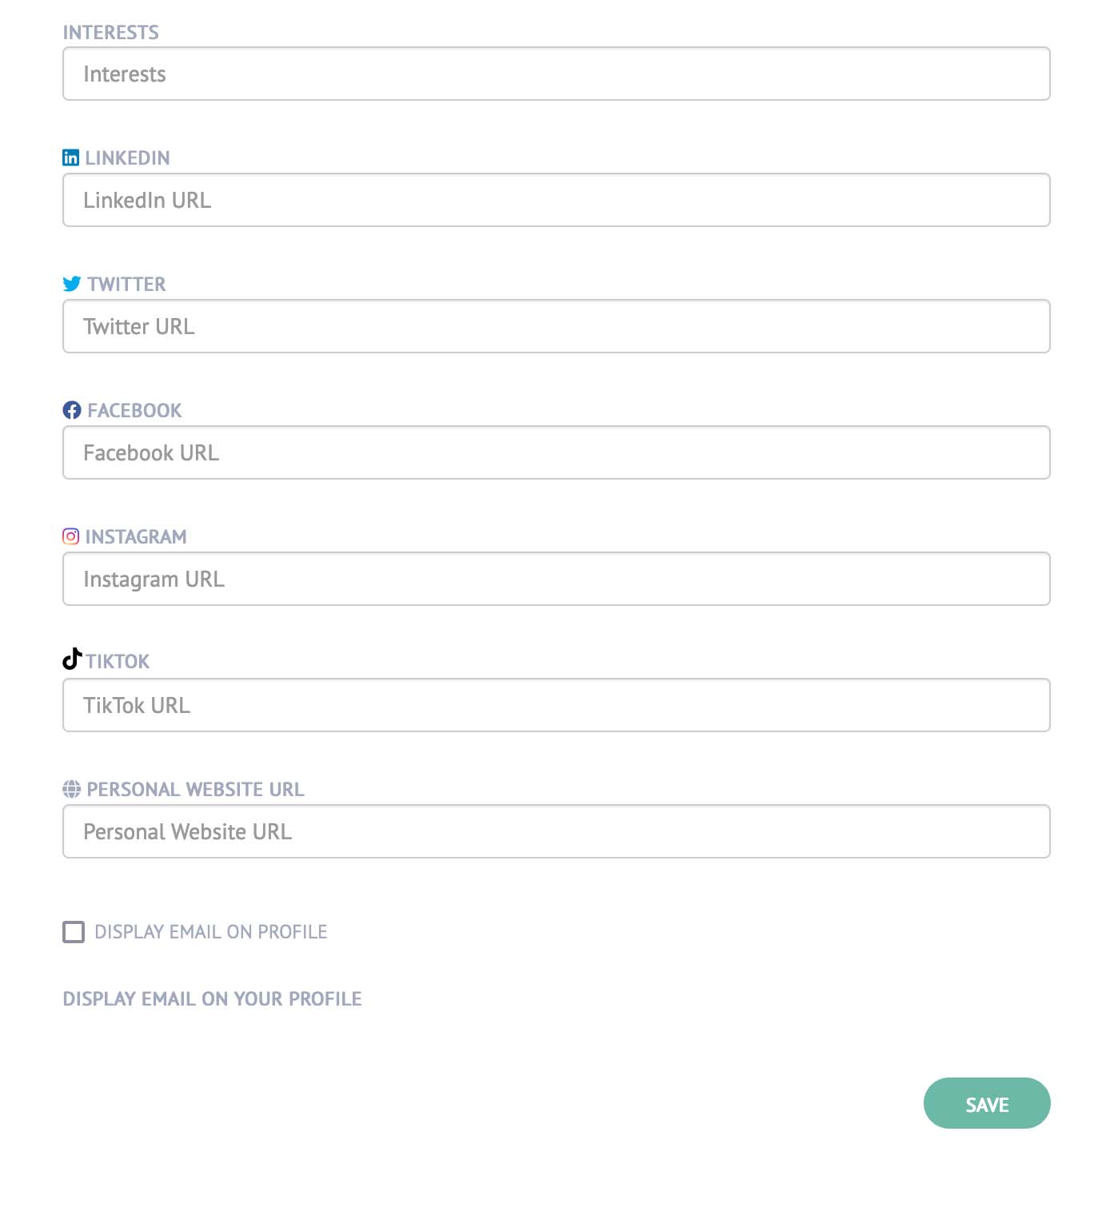Click the LinkedIn logo icon

point(70,157)
